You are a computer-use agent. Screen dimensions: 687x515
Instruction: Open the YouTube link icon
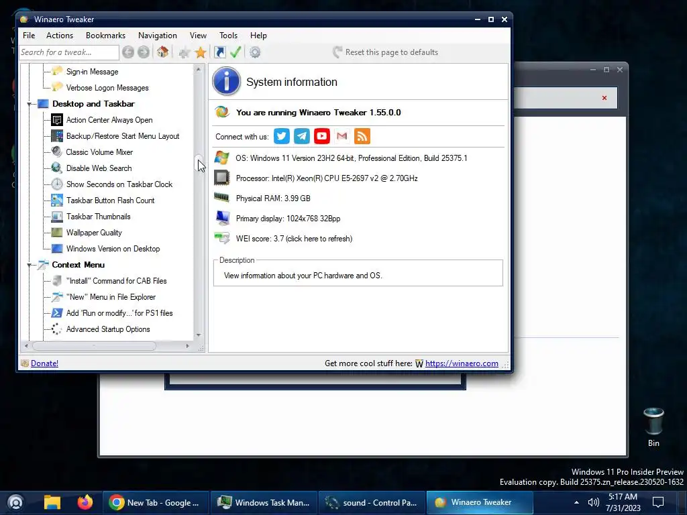[322, 136]
